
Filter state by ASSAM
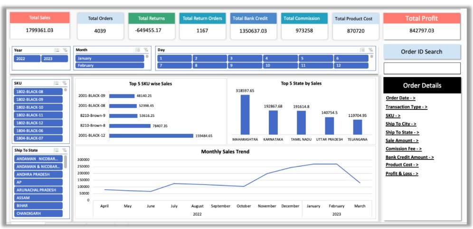tap(38, 198)
